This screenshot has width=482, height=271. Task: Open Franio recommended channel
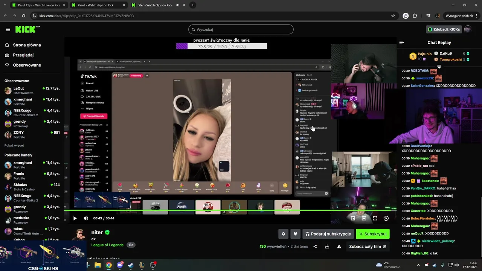point(32,176)
